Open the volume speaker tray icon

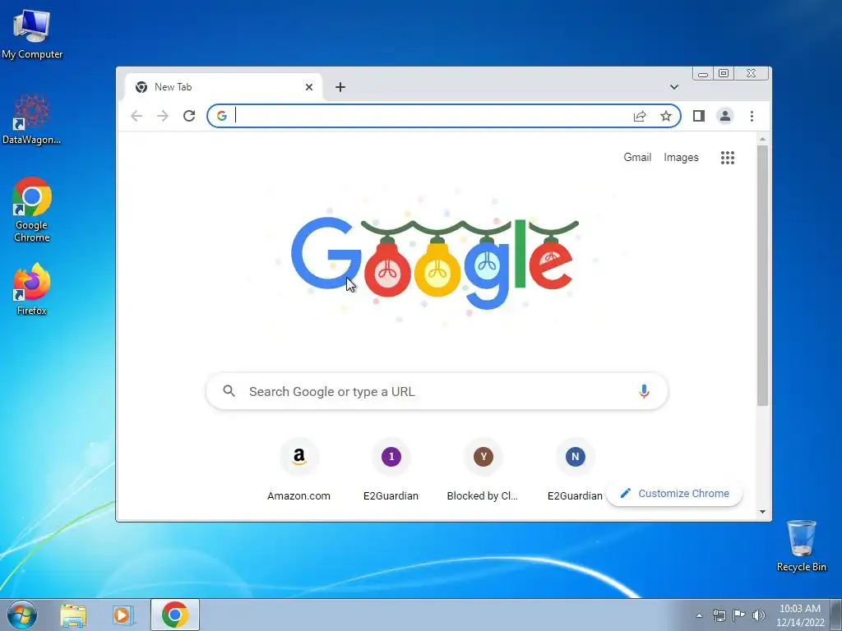click(759, 615)
